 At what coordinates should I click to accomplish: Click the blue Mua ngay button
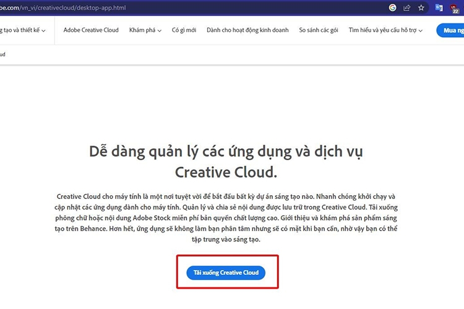(450, 30)
